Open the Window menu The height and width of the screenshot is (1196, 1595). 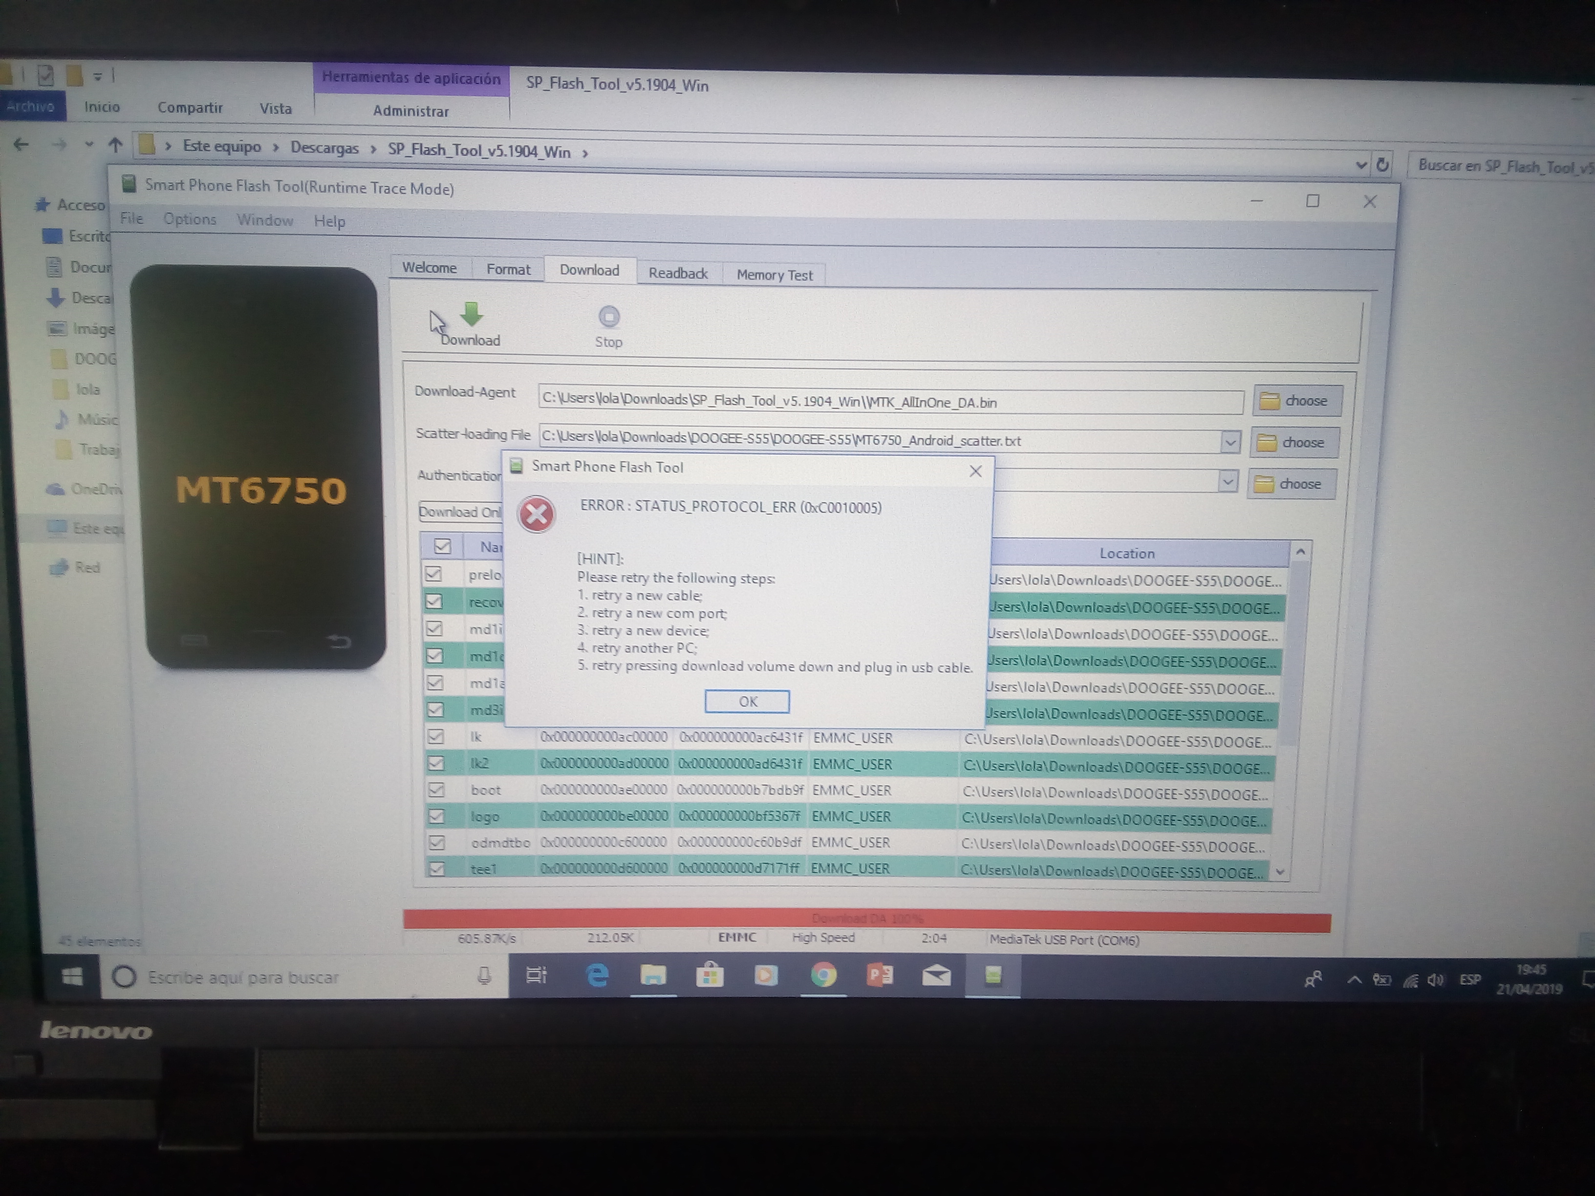pyautogui.click(x=265, y=220)
